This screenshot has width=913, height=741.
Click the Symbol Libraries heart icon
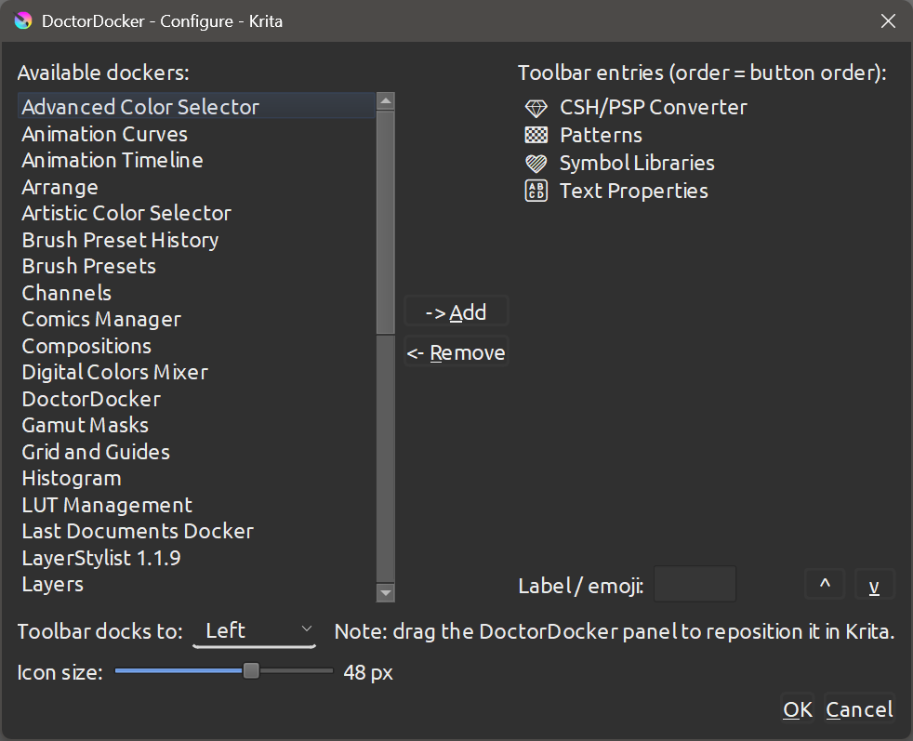(x=536, y=164)
